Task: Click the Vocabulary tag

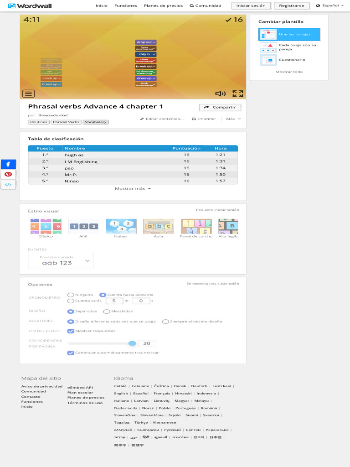Action: click(x=96, y=122)
